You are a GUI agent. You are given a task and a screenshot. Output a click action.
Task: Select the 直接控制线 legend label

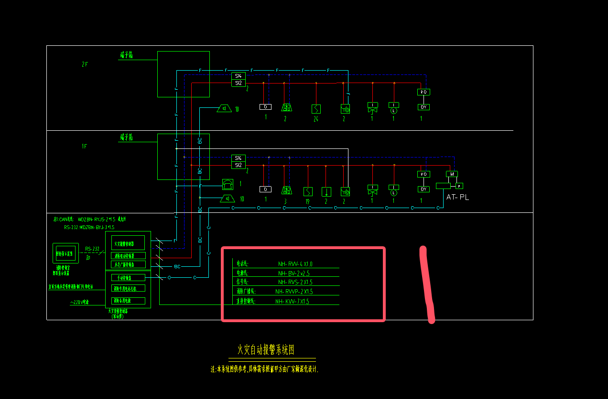point(246,302)
